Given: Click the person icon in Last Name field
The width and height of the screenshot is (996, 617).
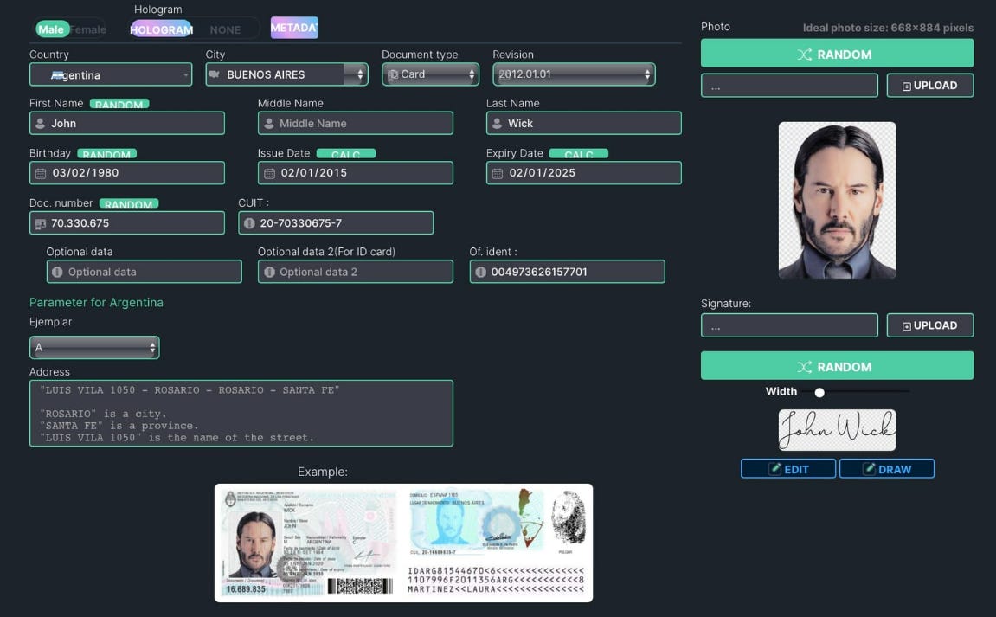Looking at the screenshot, I should (x=498, y=123).
